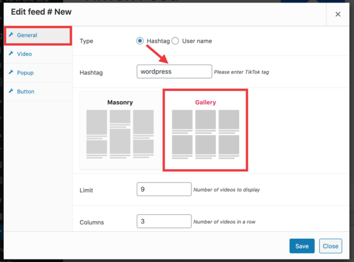Switch to the Button tab
The width and height of the screenshot is (354, 262).
point(38,92)
